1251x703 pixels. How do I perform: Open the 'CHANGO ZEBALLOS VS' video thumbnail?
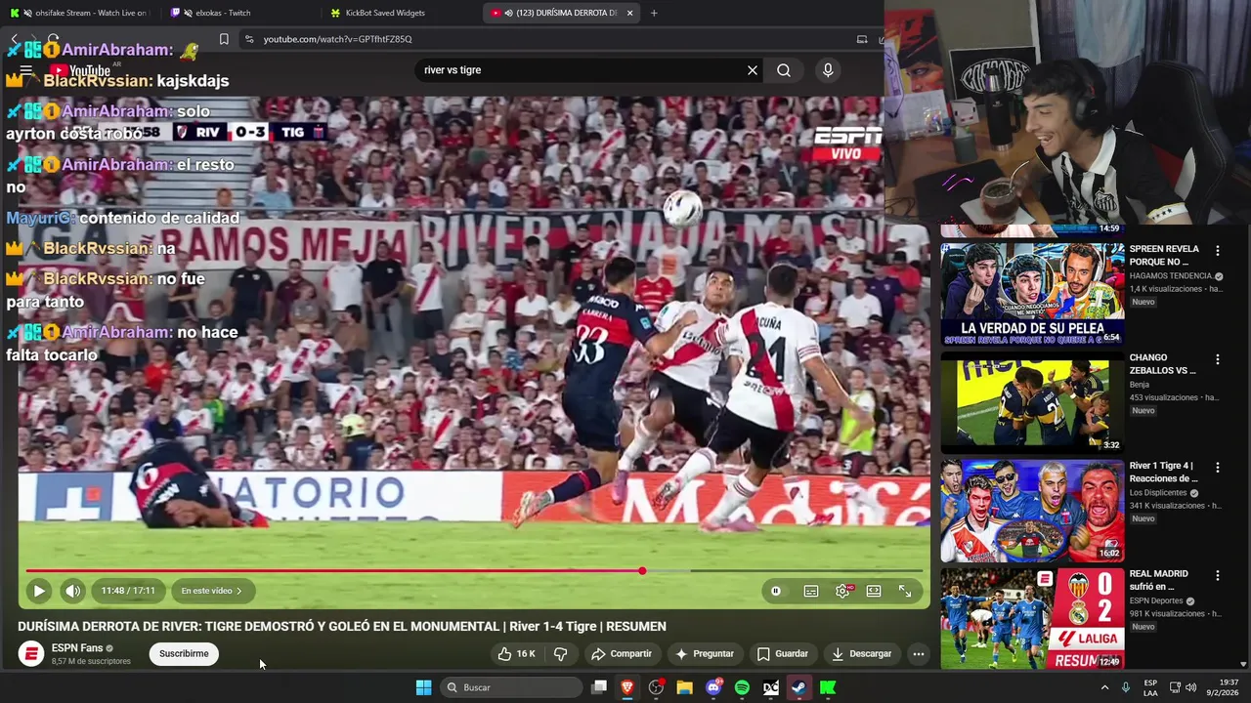tap(1032, 402)
